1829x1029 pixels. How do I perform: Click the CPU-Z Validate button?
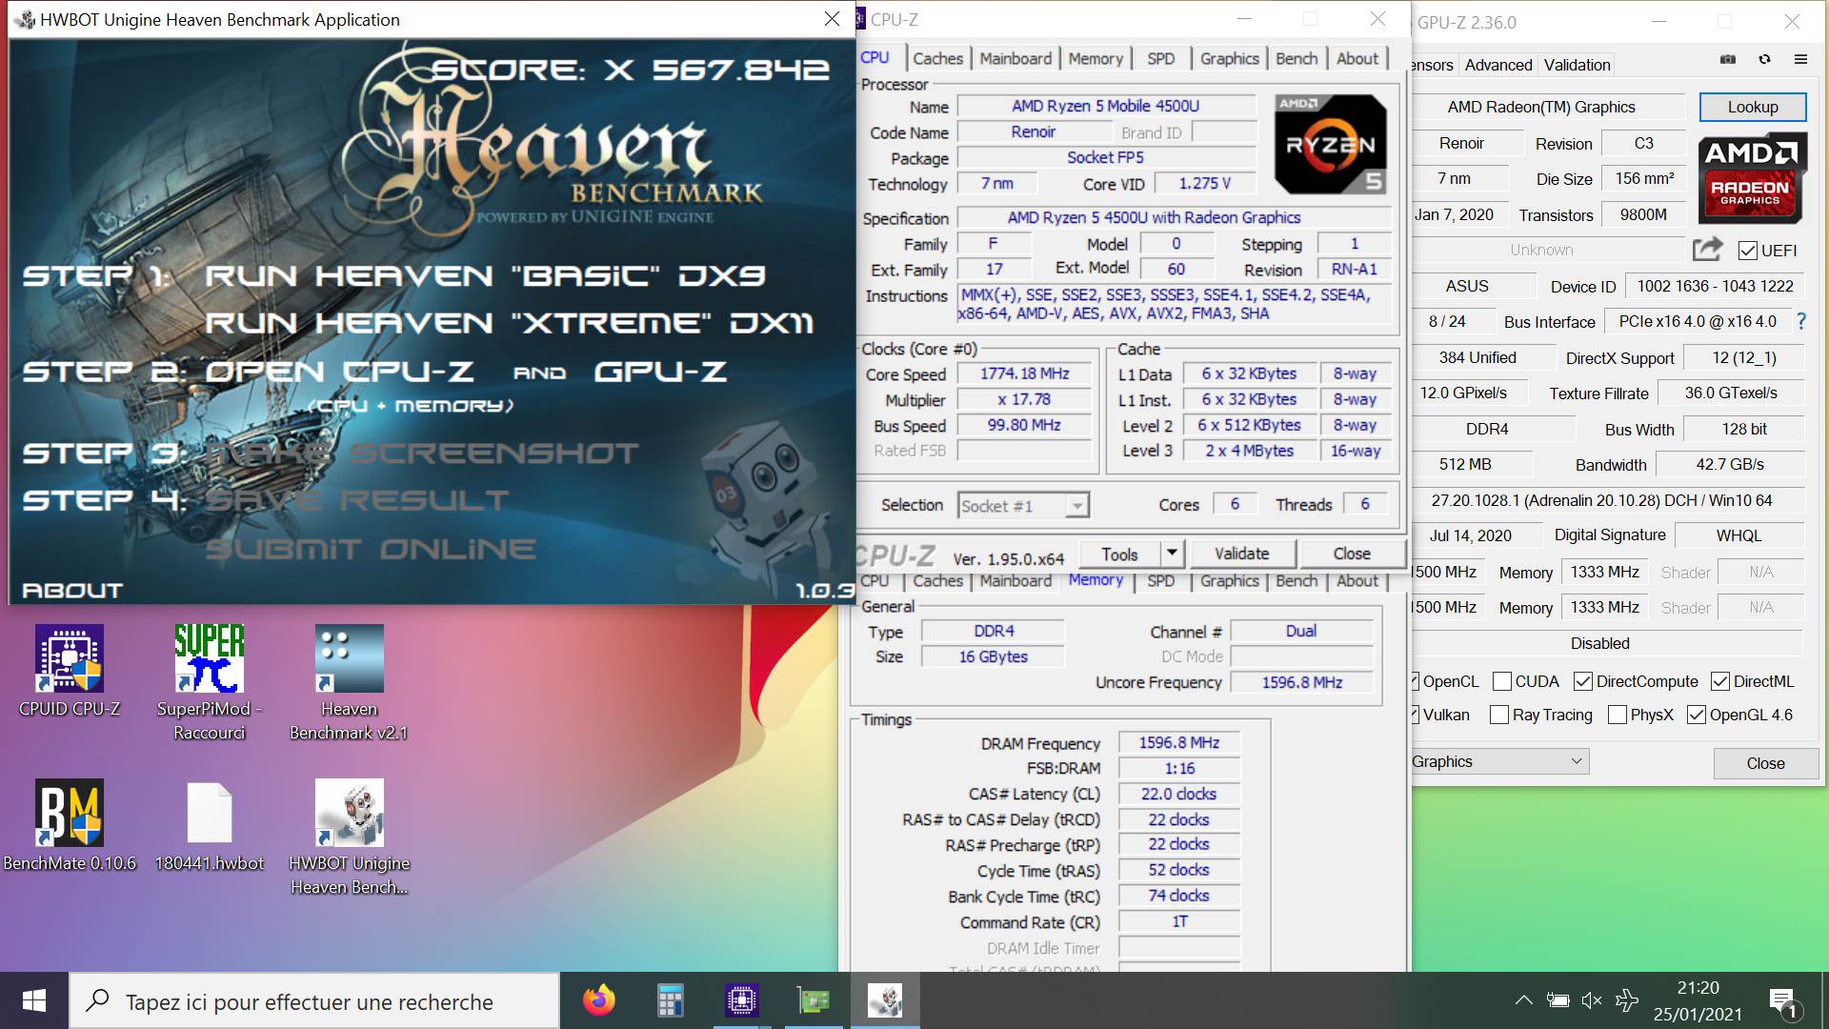point(1241,554)
